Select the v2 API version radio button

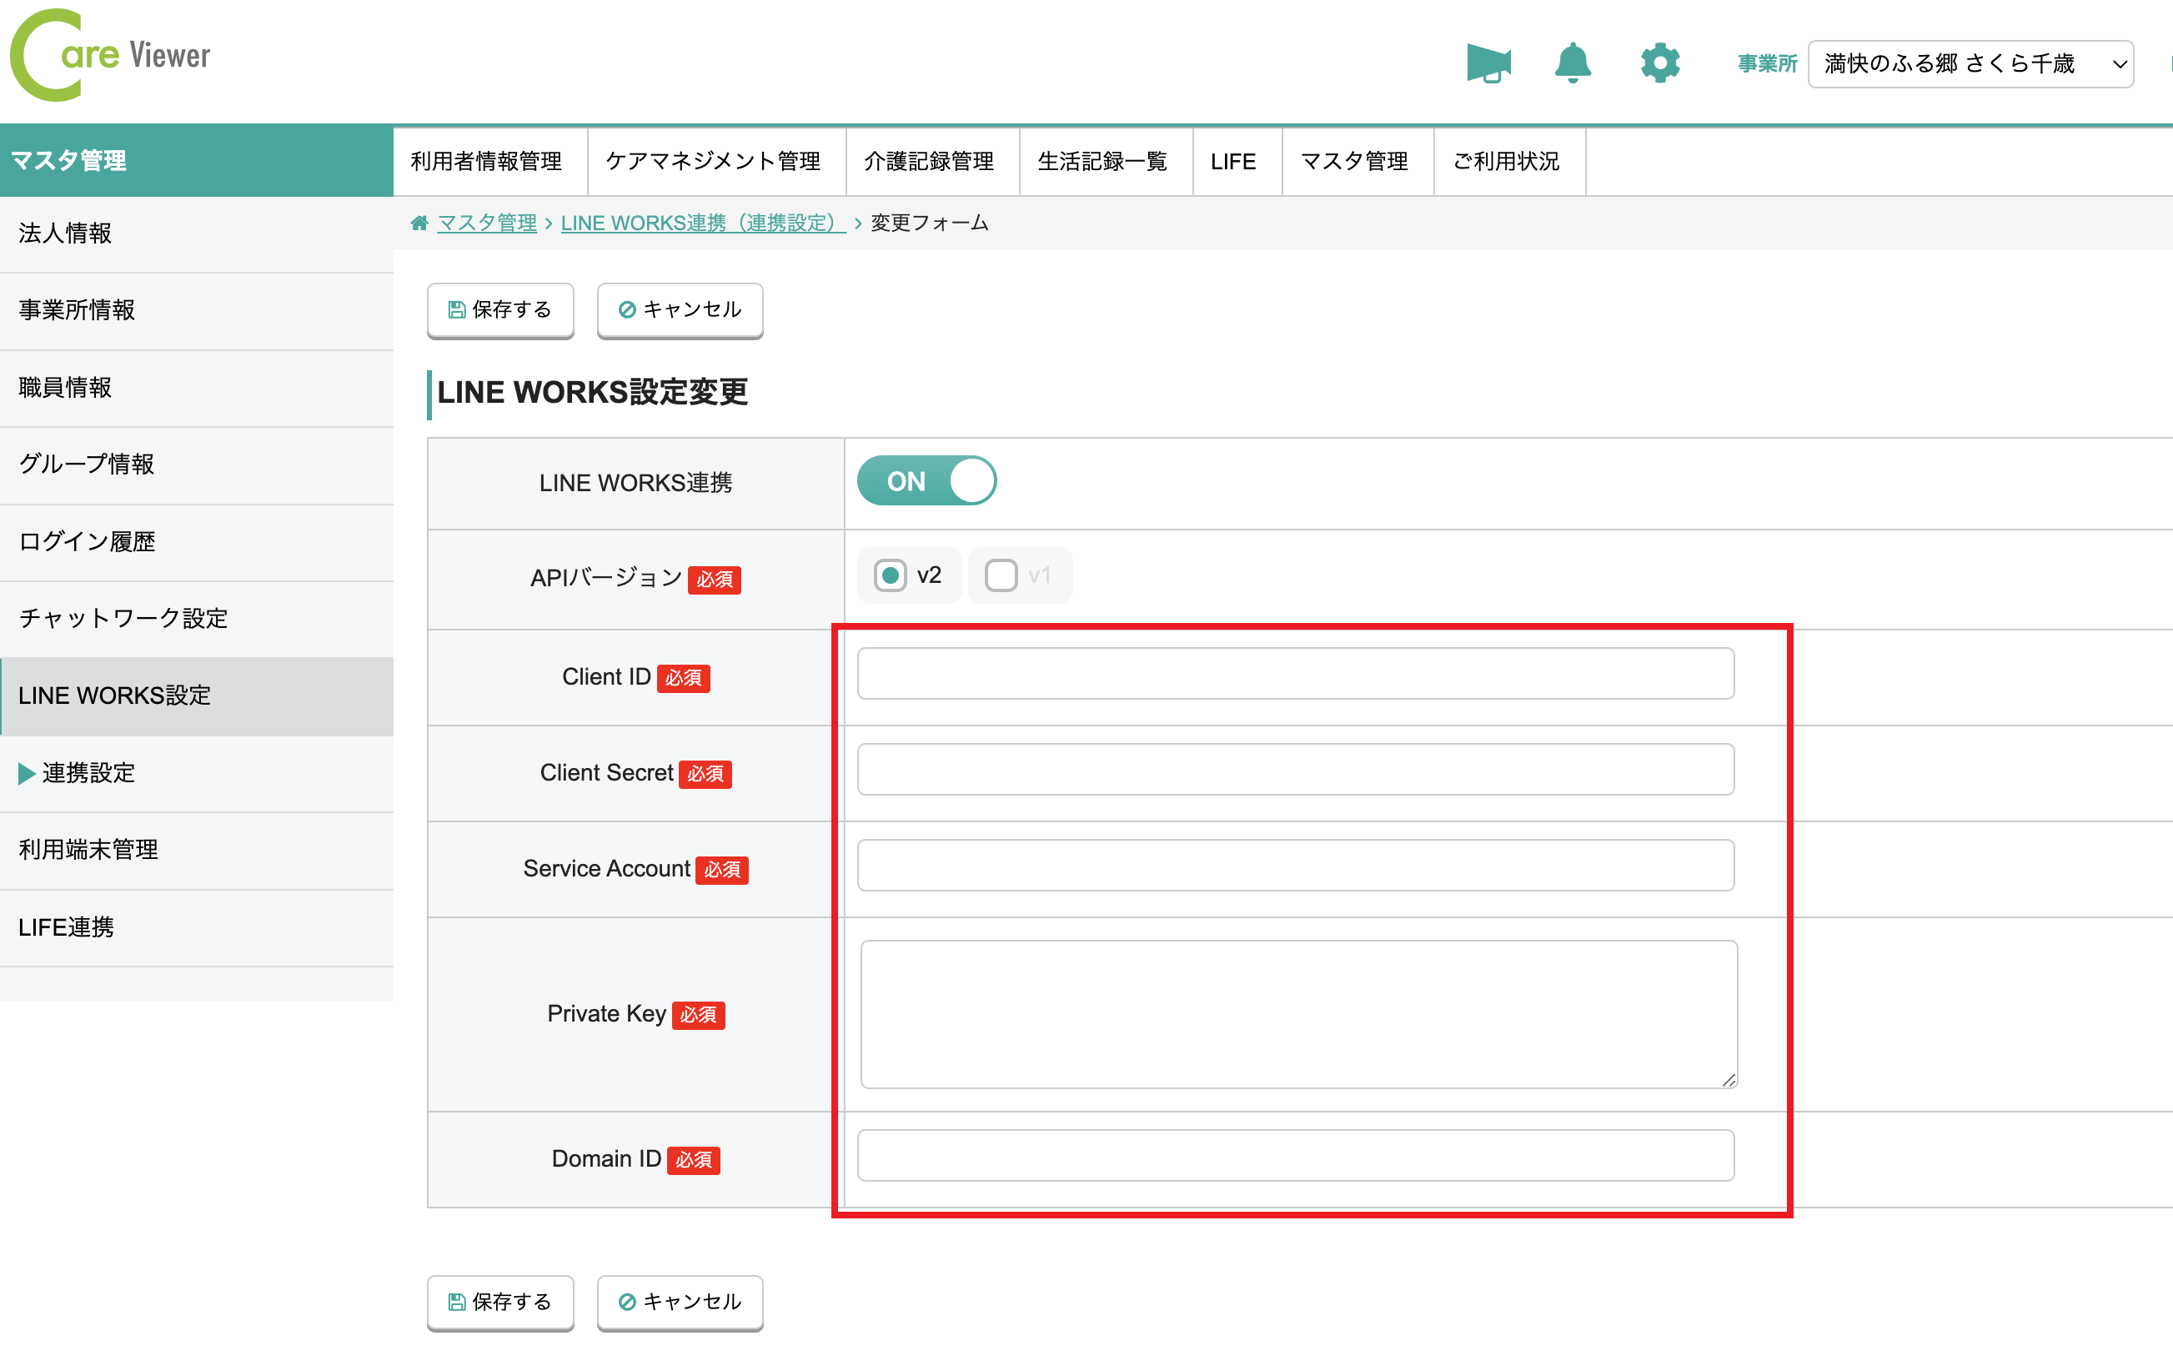pos(891,575)
